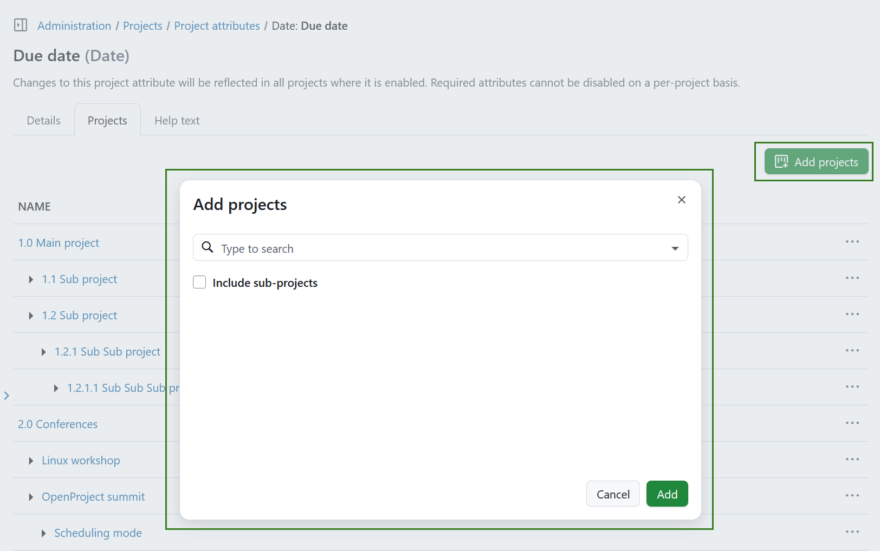
Task: Expand the 1.1 Sub project tree node
Action: pos(31,279)
